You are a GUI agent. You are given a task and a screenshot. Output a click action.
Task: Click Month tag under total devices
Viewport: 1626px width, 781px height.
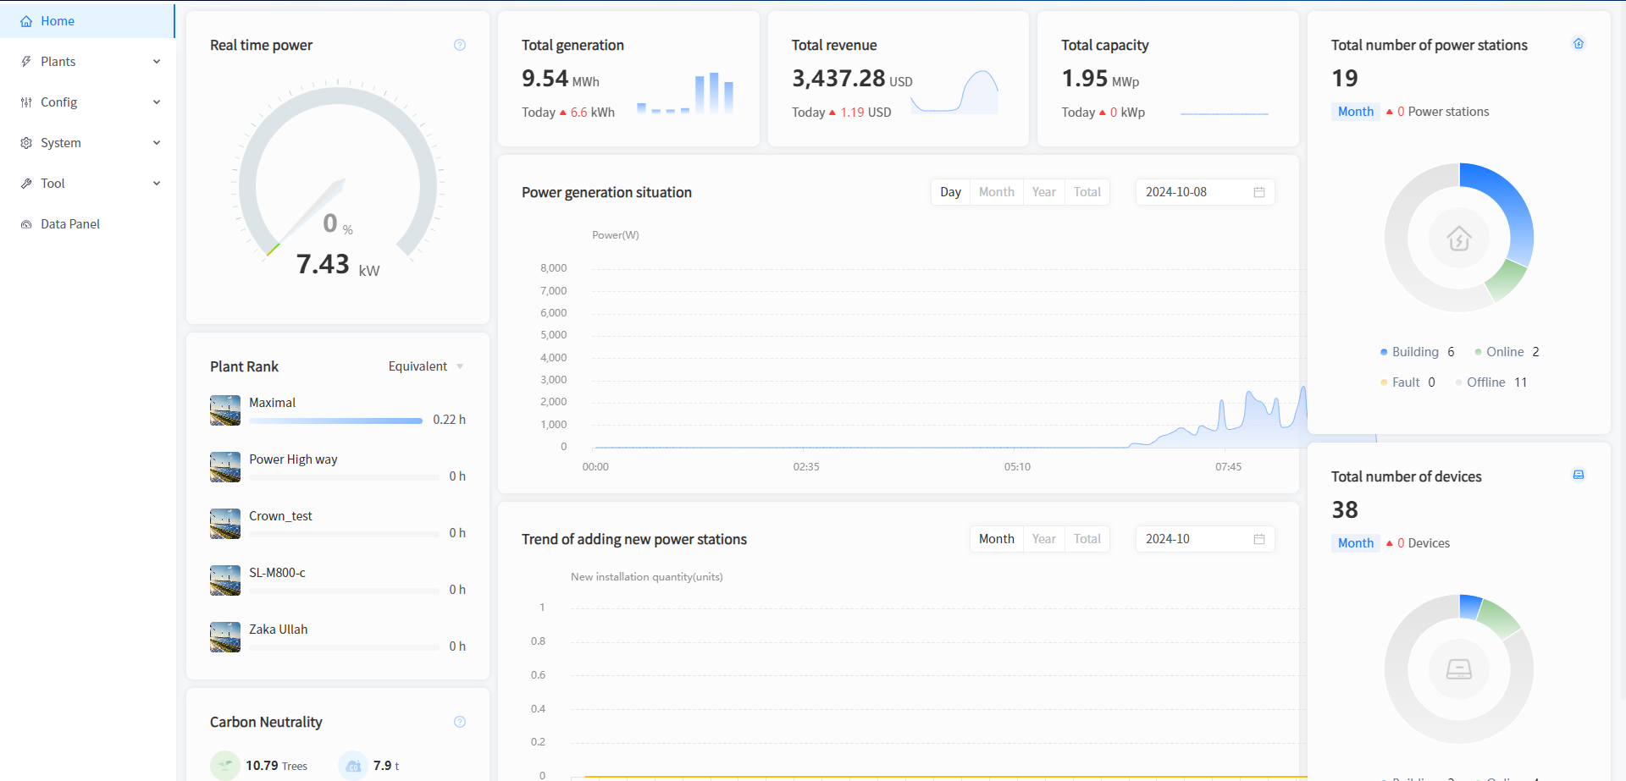pos(1355,543)
